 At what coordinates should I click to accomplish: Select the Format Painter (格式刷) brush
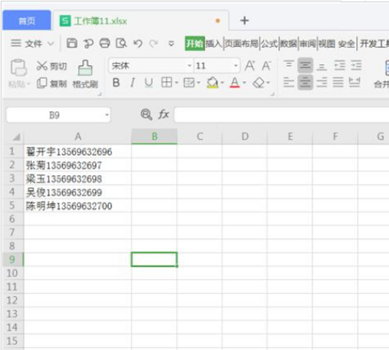(86, 75)
